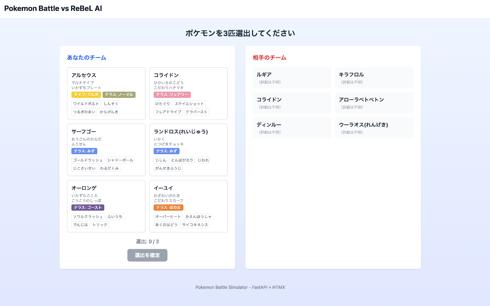Click the opponent's ウーラオス(れんげき) card
Viewport: 490px width, 306px height.
click(374, 128)
